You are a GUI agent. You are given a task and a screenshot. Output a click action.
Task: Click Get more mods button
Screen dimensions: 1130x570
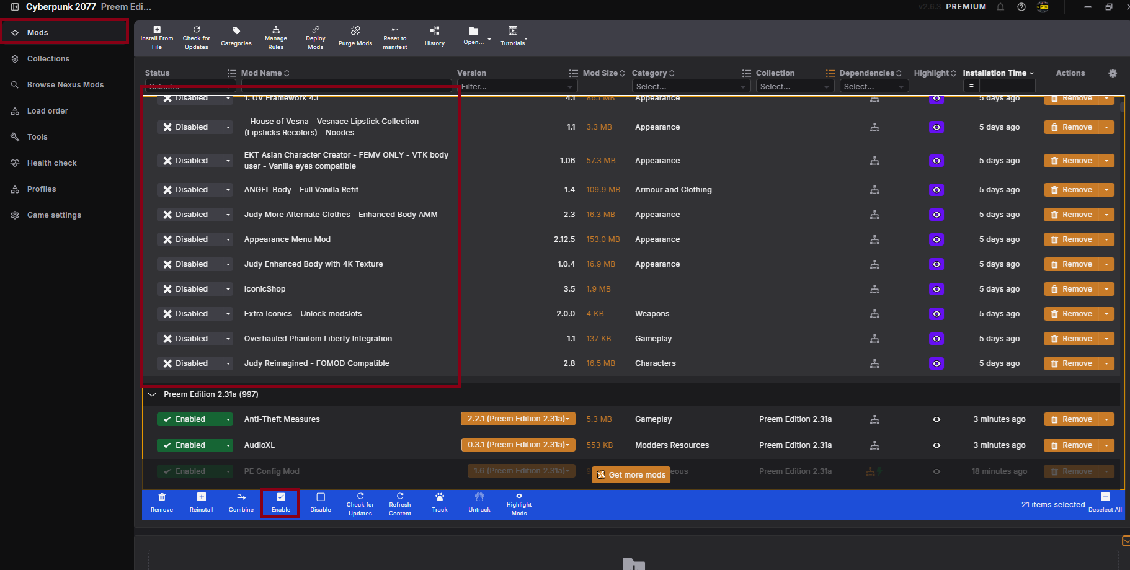(631, 474)
